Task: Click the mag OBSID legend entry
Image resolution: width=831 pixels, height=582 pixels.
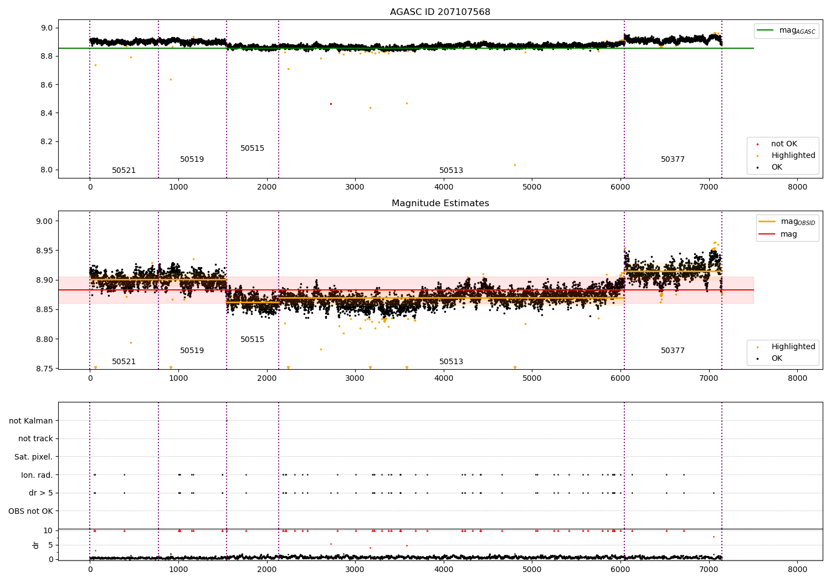Action: pyautogui.click(x=787, y=222)
